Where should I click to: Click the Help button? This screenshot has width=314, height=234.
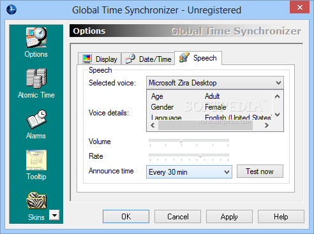(x=281, y=216)
